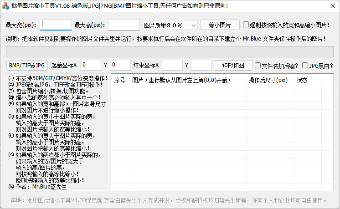
Task: Click the empty progress bar
Action: coord(170,51)
